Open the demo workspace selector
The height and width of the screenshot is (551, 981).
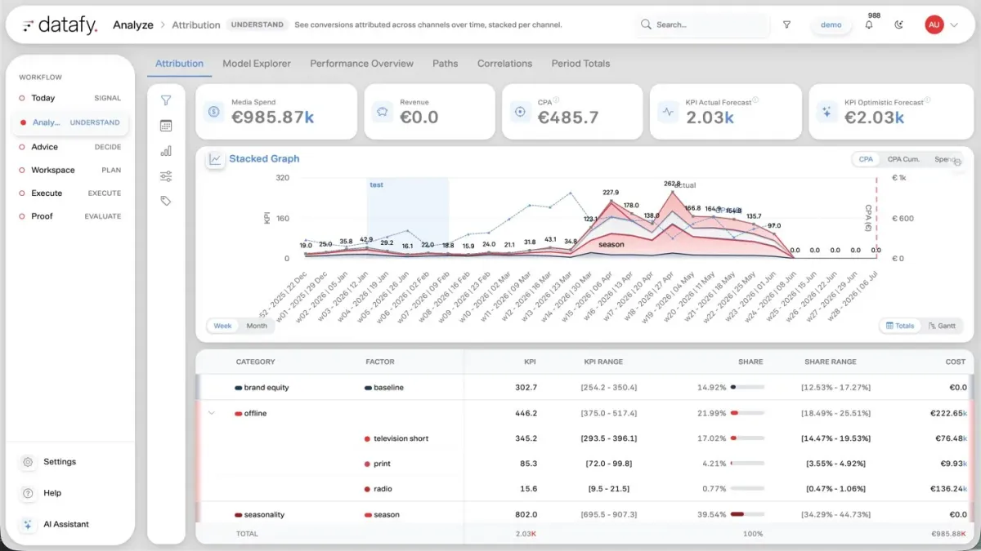pos(831,25)
